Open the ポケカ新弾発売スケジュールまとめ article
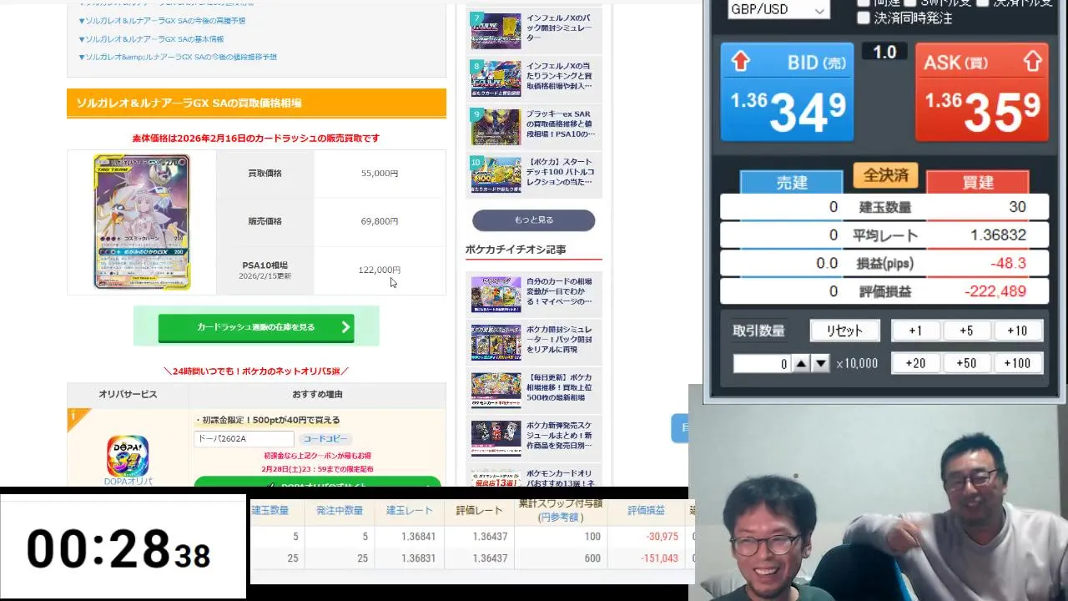The height and width of the screenshot is (601, 1068). (x=534, y=437)
